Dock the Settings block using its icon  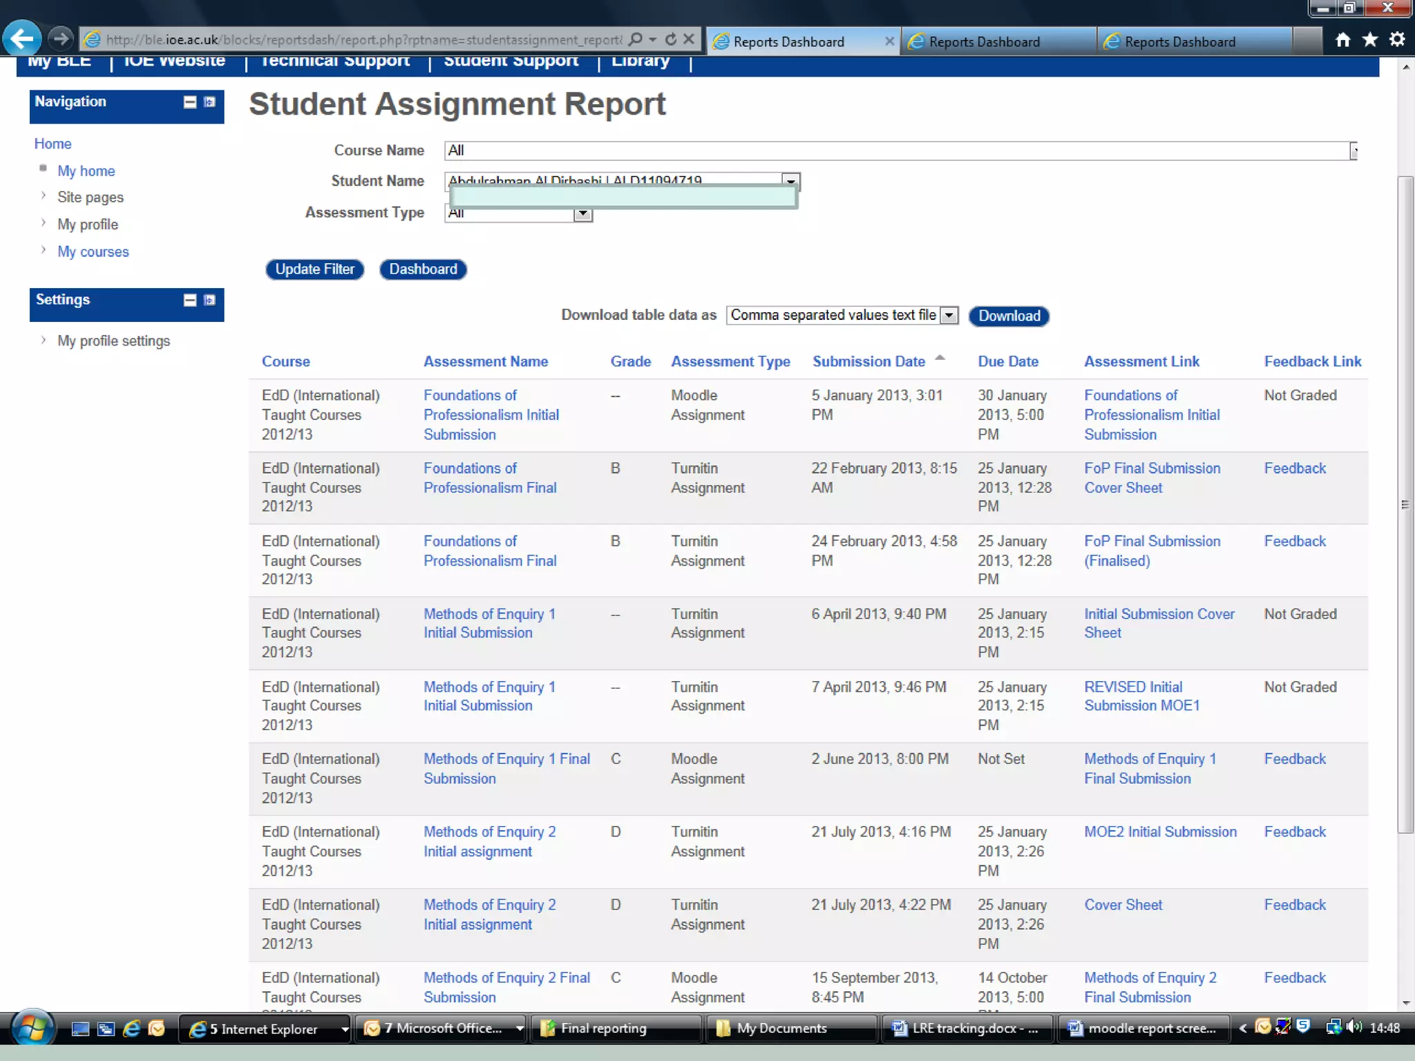(209, 300)
